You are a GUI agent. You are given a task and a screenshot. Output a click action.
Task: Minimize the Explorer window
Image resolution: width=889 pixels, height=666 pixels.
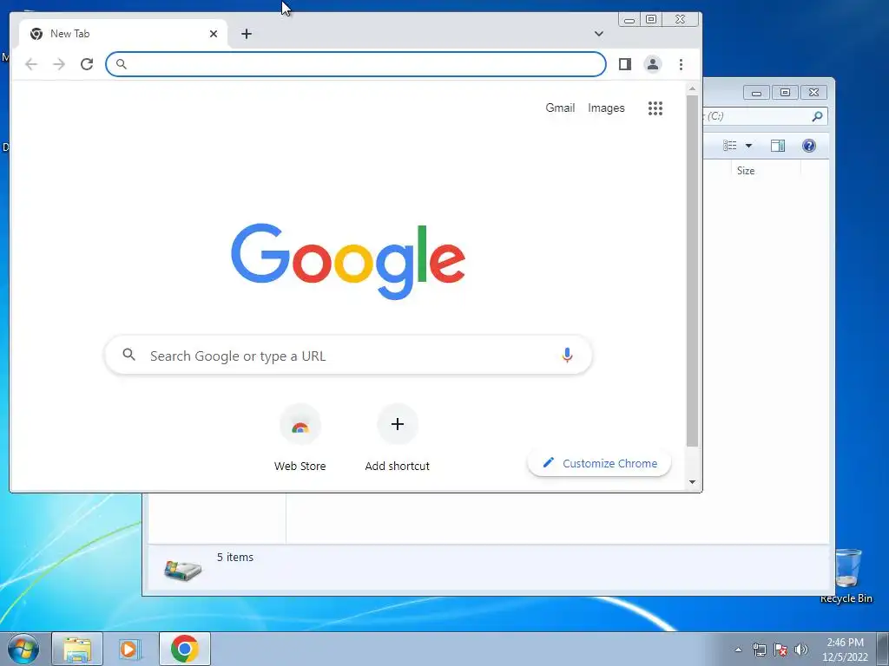(x=756, y=92)
